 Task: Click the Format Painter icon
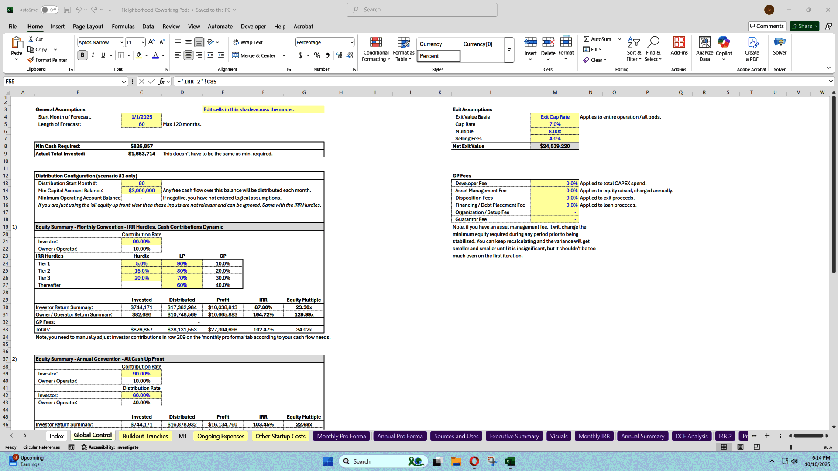[31, 60]
